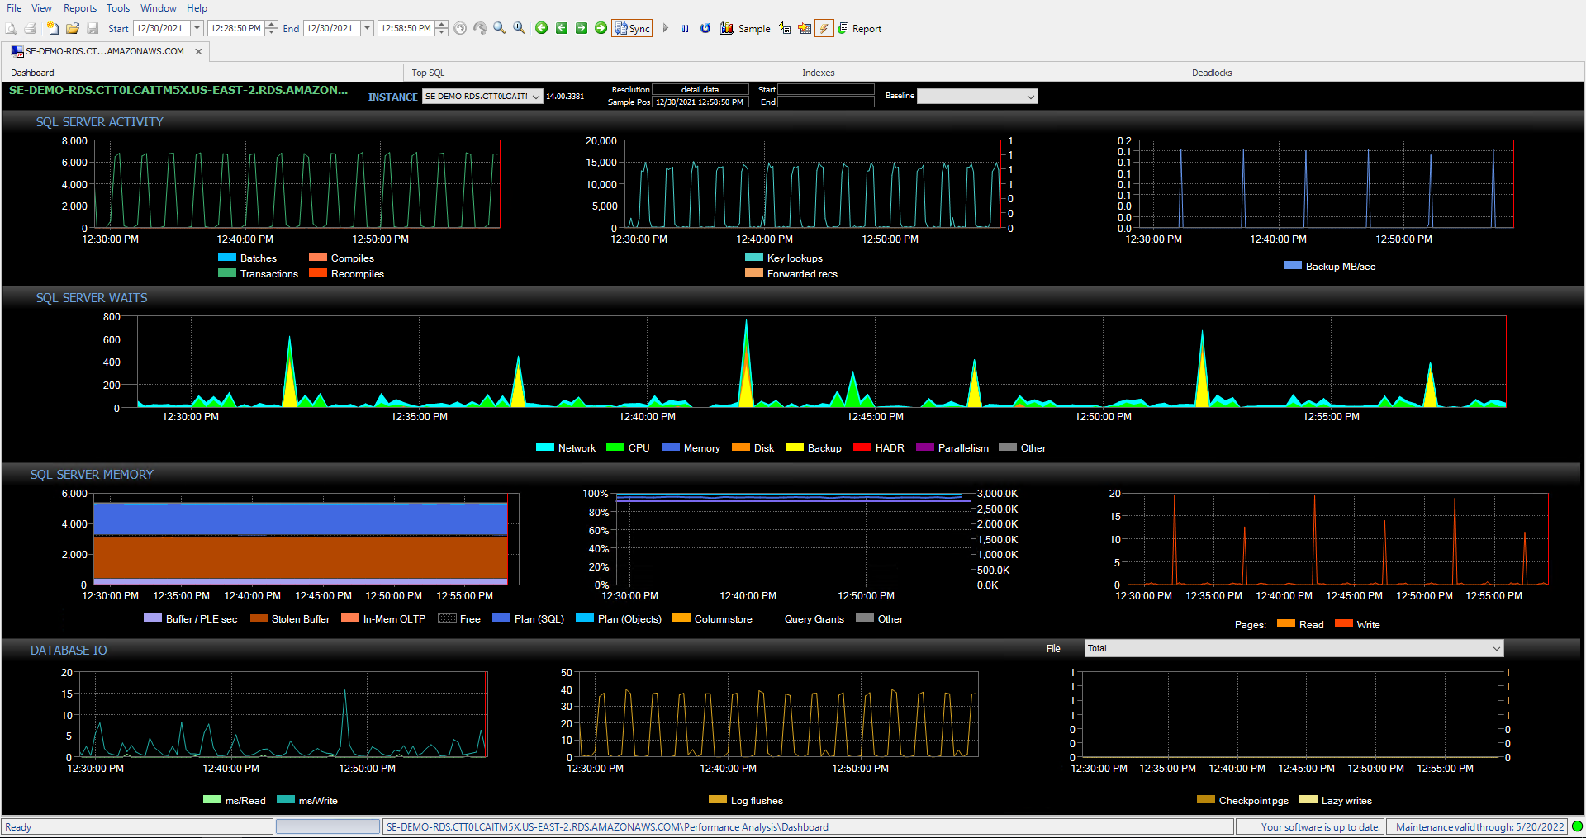This screenshot has width=1586, height=838.
Task: Open the Start date calendar dropdown
Action: (196, 27)
